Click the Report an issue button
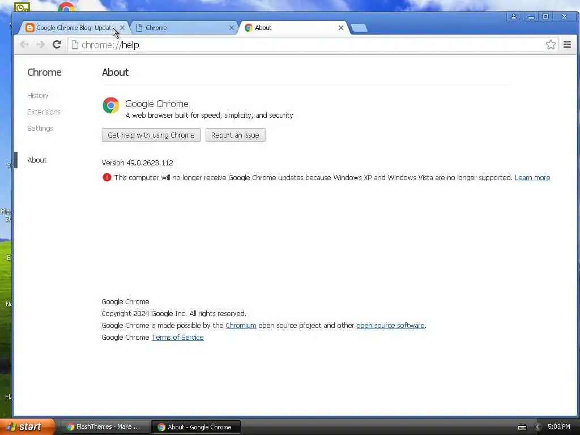Image resolution: width=580 pixels, height=435 pixels. click(235, 135)
